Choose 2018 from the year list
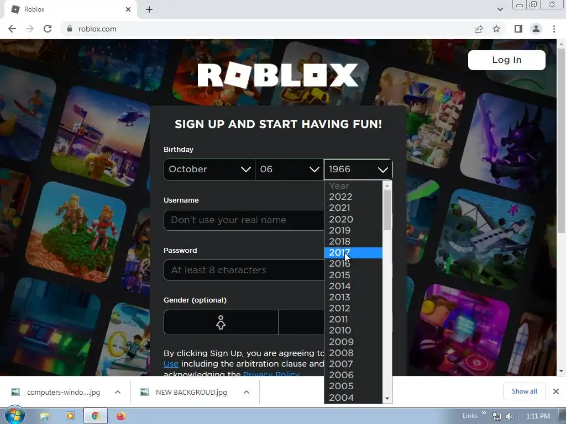The height and width of the screenshot is (424, 566). (x=353, y=242)
